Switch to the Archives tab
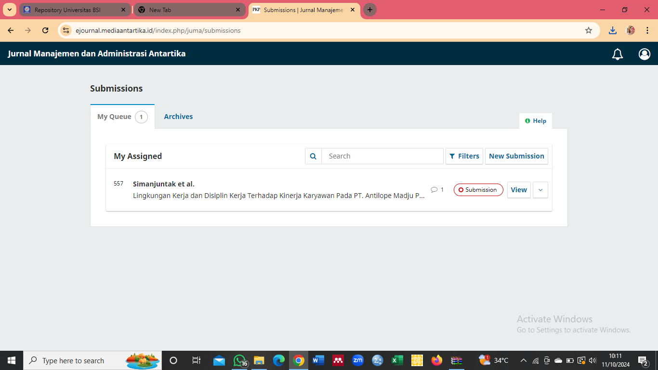Viewport: 658px width, 370px height. (x=178, y=117)
